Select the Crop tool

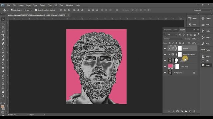pos(3,35)
